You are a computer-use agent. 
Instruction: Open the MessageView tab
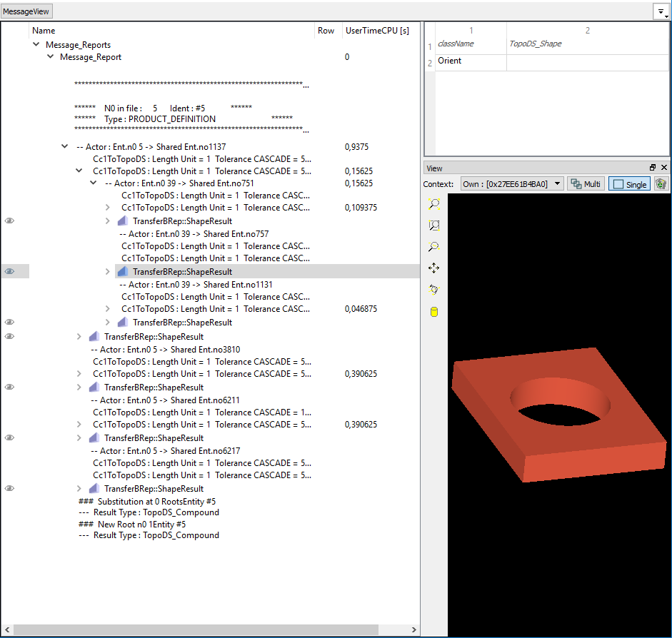click(x=26, y=12)
